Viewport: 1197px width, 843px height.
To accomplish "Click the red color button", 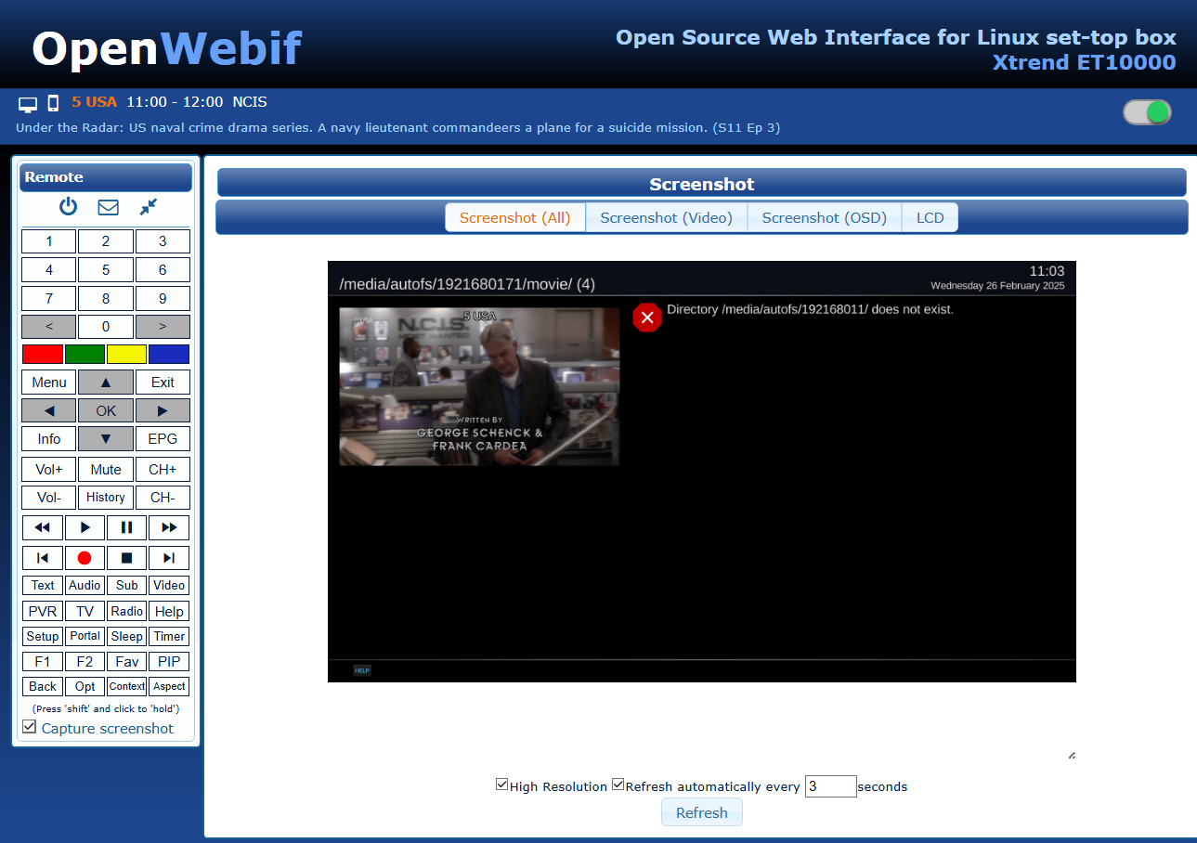I will coord(43,354).
